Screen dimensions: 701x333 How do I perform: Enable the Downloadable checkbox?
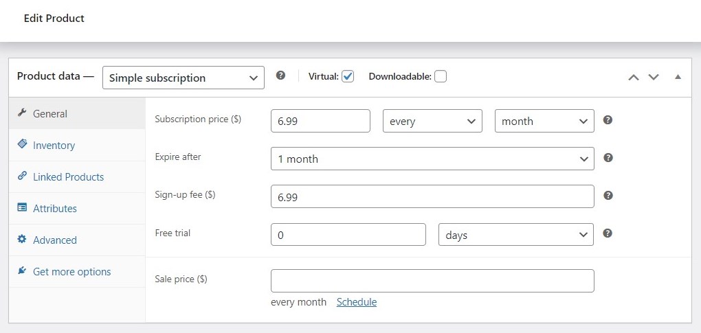[x=441, y=76]
